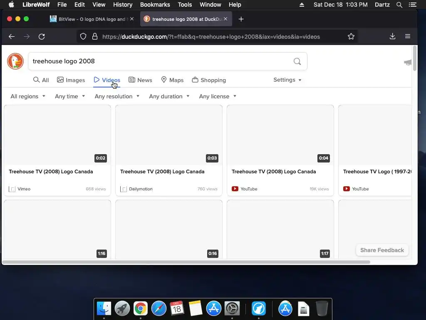This screenshot has width=426, height=320.
Task: Go back with the browser back arrow
Action: pos(12,37)
